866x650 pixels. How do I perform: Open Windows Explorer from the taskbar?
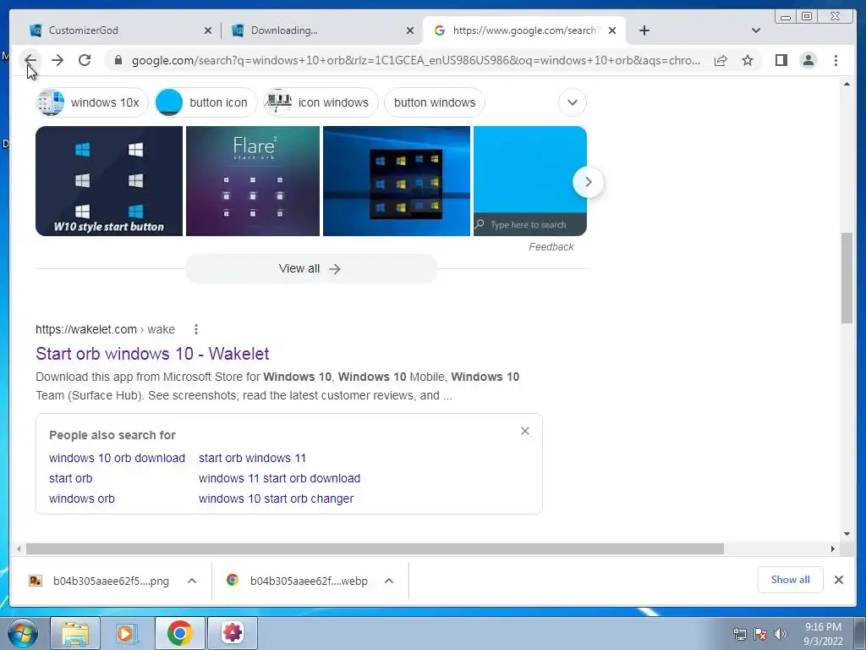pos(75,633)
